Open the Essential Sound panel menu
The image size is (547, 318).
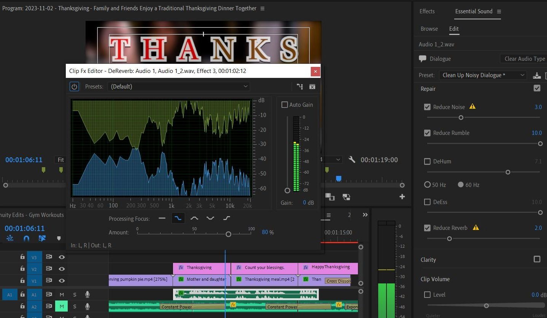pos(499,12)
